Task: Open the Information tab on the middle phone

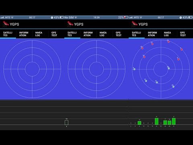Action: (88, 34)
